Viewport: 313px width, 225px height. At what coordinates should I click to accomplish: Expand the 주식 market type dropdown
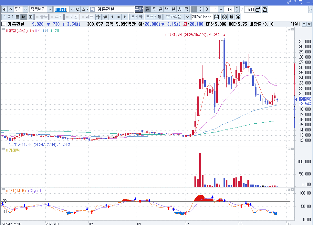[x=25, y=9]
